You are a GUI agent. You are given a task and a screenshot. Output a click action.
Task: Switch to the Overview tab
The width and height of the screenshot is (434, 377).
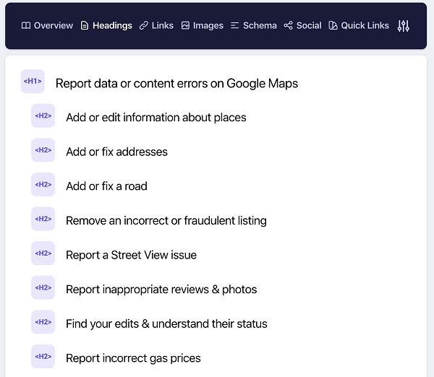tap(47, 26)
